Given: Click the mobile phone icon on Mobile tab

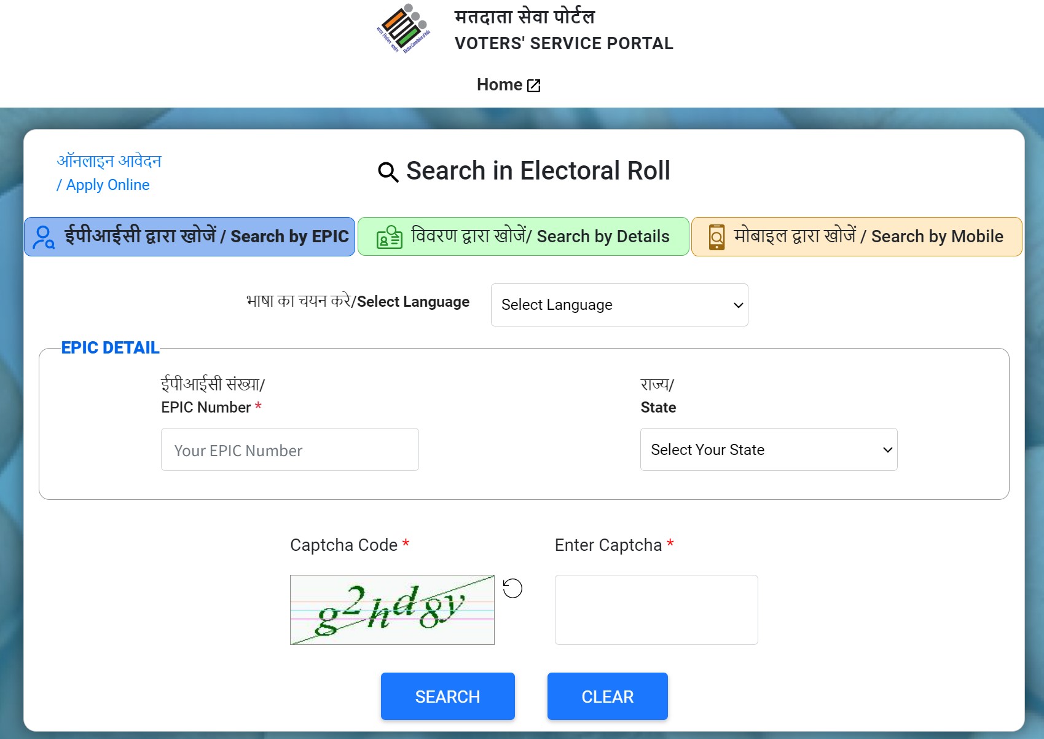Looking at the screenshot, I should point(716,237).
